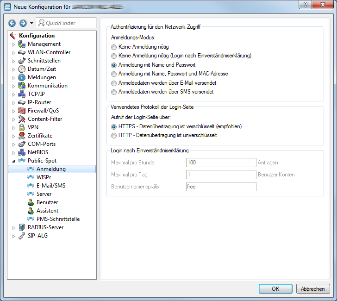Viewport: 337px width, 301px height.
Task: Click the Datum/Zeit clock icon
Action: click(x=22, y=69)
